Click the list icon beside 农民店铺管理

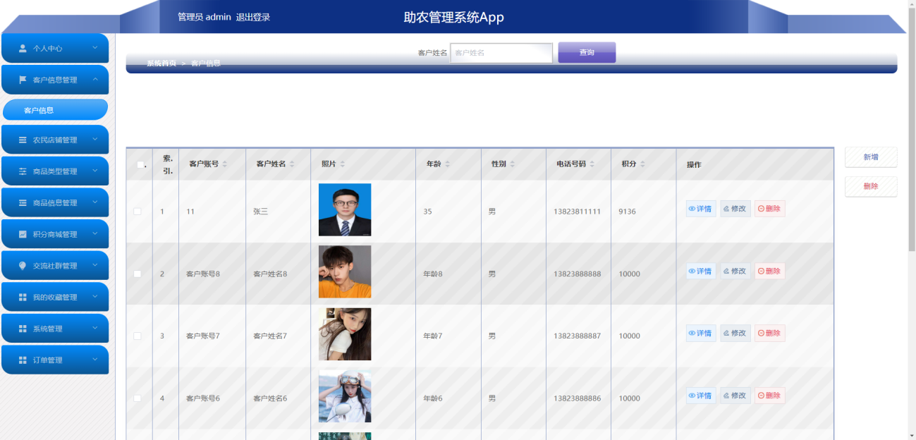tap(23, 140)
